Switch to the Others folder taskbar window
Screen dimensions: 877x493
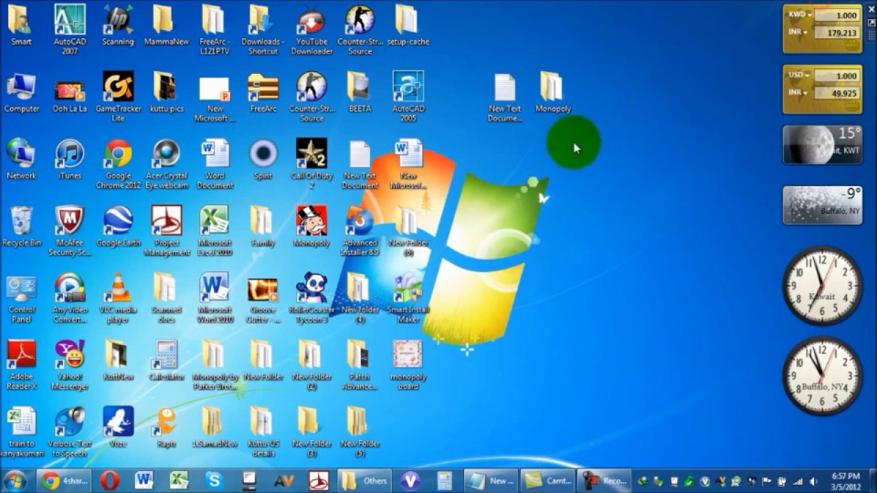[365, 481]
